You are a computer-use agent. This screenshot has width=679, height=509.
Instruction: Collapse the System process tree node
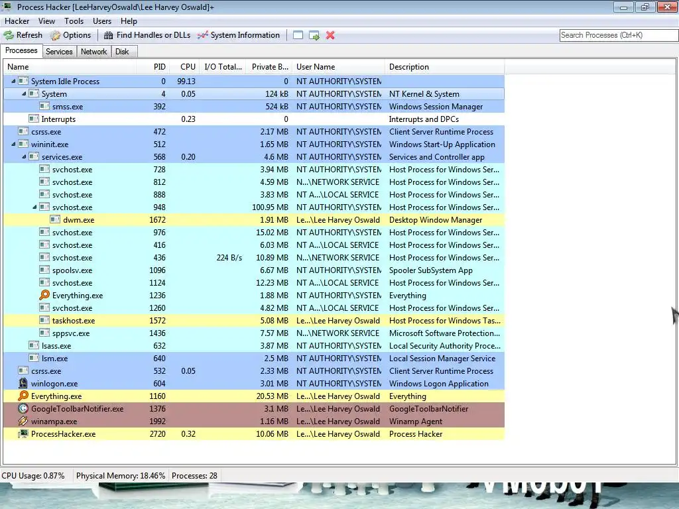25,93
